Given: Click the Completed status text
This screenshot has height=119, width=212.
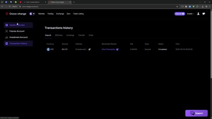Looking at the screenshot, I should point(163,49).
